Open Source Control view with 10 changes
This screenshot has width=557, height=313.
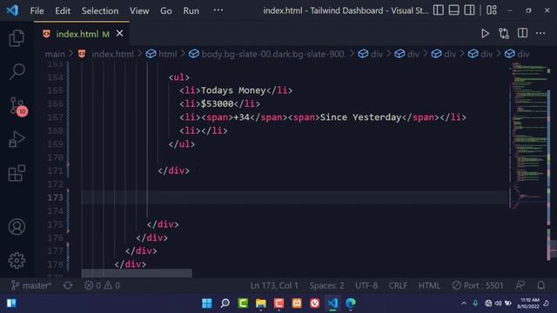(x=17, y=106)
